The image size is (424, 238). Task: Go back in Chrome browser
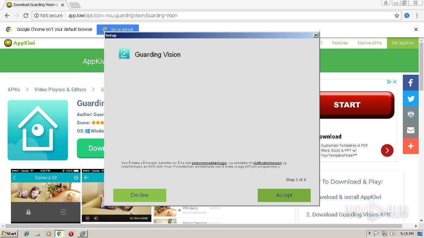point(7,16)
